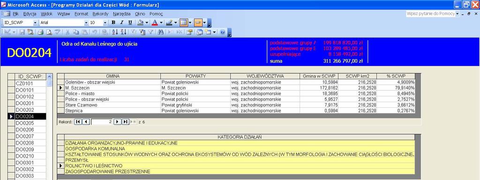The height and width of the screenshot is (180, 480).
Task: Open the Wstaw menu
Action: click(64, 14)
